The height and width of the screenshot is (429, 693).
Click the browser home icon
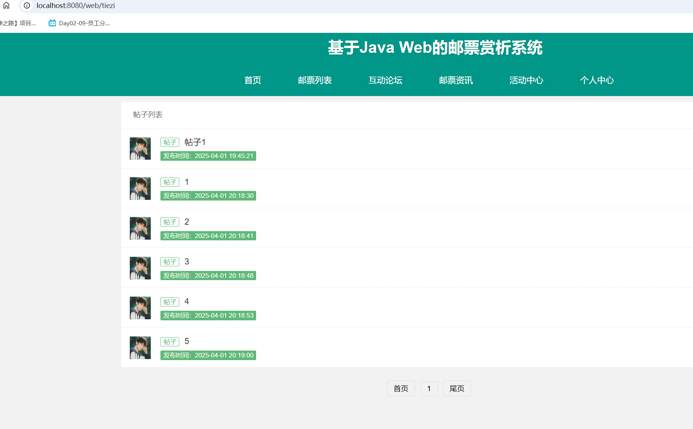point(7,5)
